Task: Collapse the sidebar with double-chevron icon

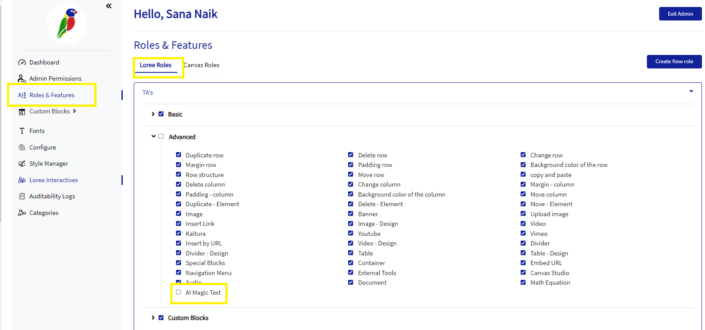Action: coord(109,6)
